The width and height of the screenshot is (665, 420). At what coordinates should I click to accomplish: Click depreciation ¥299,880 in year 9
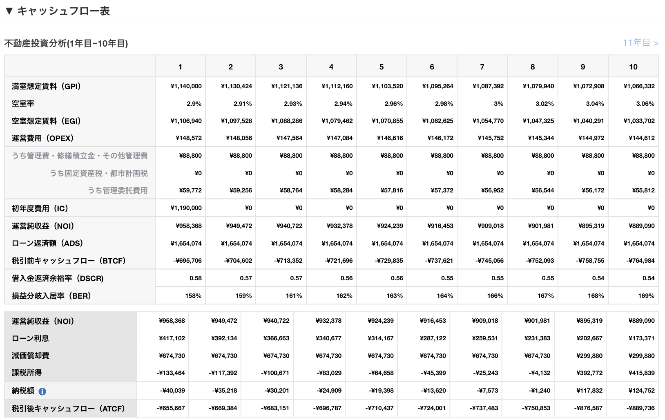589,356
